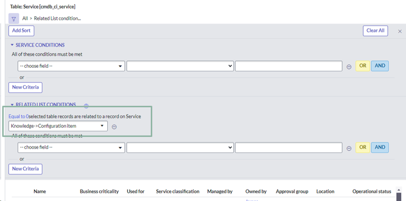
Task: Collapse the Service Conditions section
Action: 12,45
